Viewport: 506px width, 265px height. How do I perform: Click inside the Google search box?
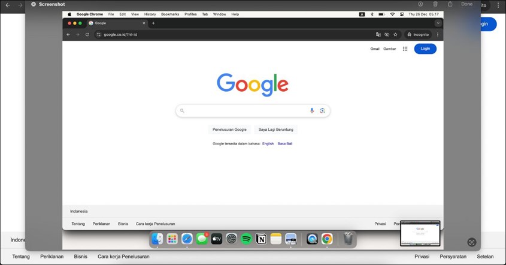click(x=253, y=110)
